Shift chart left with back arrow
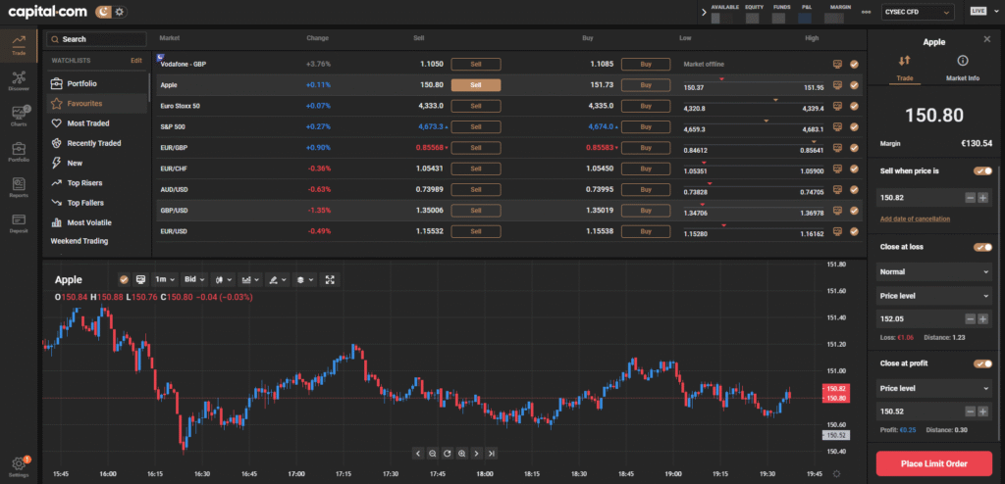The height and width of the screenshot is (484, 1005). pos(418,454)
